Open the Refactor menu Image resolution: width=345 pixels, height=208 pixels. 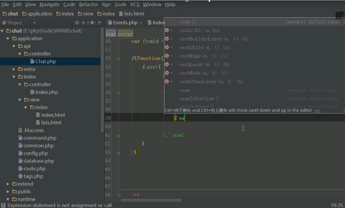(x=88, y=4)
